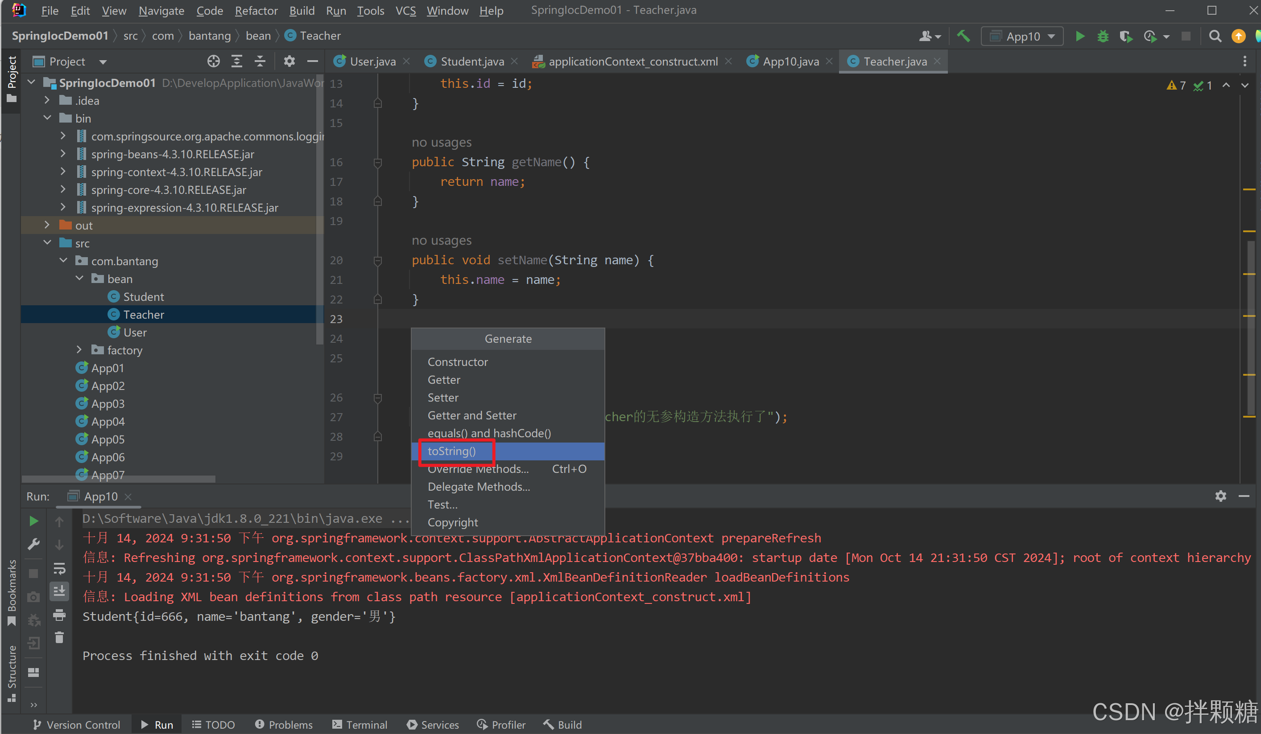1261x734 pixels.
Task: Click the green Run button in toolbar
Action: (1080, 36)
